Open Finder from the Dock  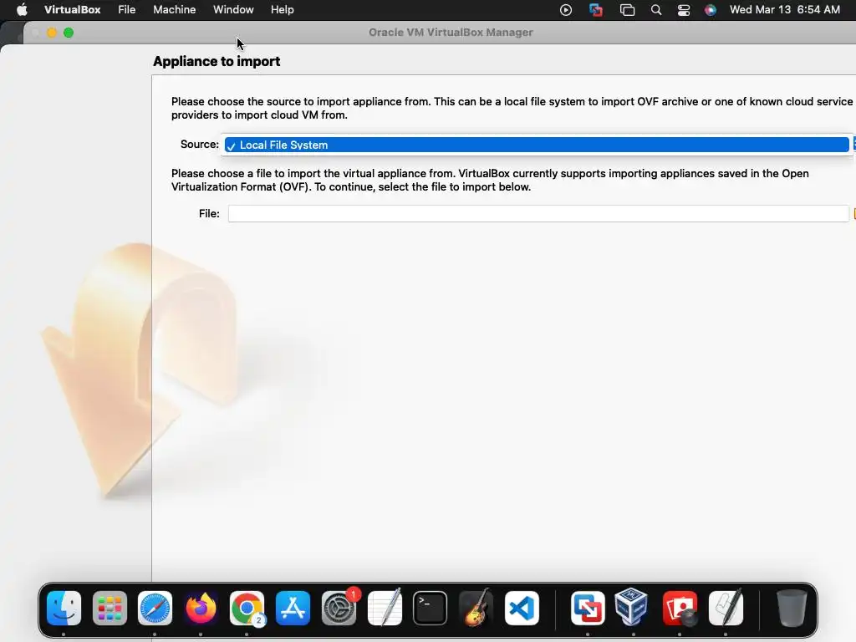point(64,608)
